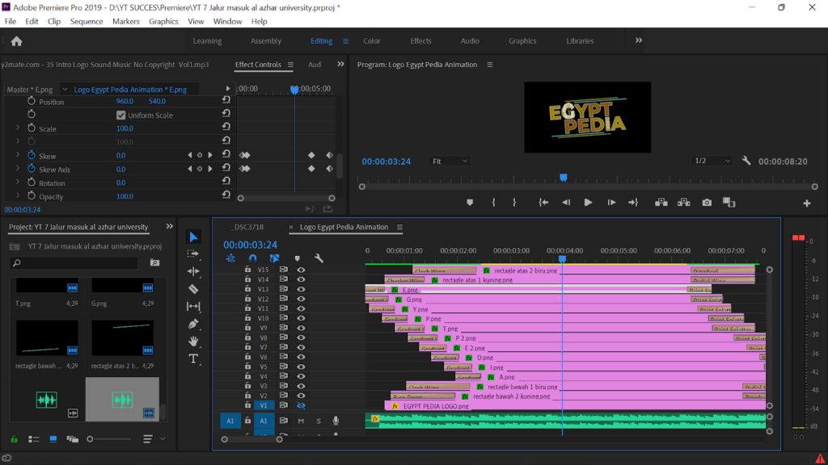The height and width of the screenshot is (465, 828).
Task: Toggle V8 track lock
Action: [247, 337]
